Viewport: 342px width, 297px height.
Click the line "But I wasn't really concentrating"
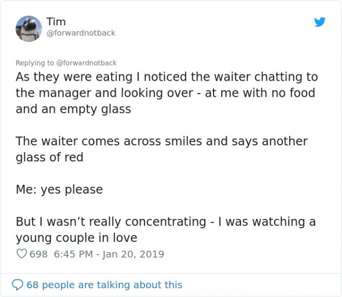tap(165, 221)
